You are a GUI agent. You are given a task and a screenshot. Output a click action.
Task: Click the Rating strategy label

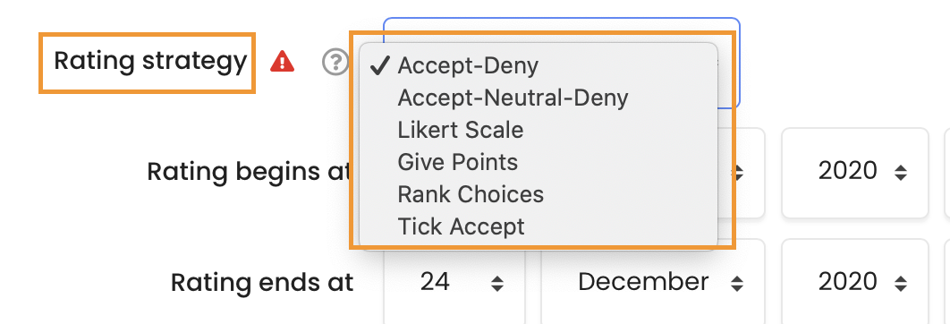click(x=150, y=61)
